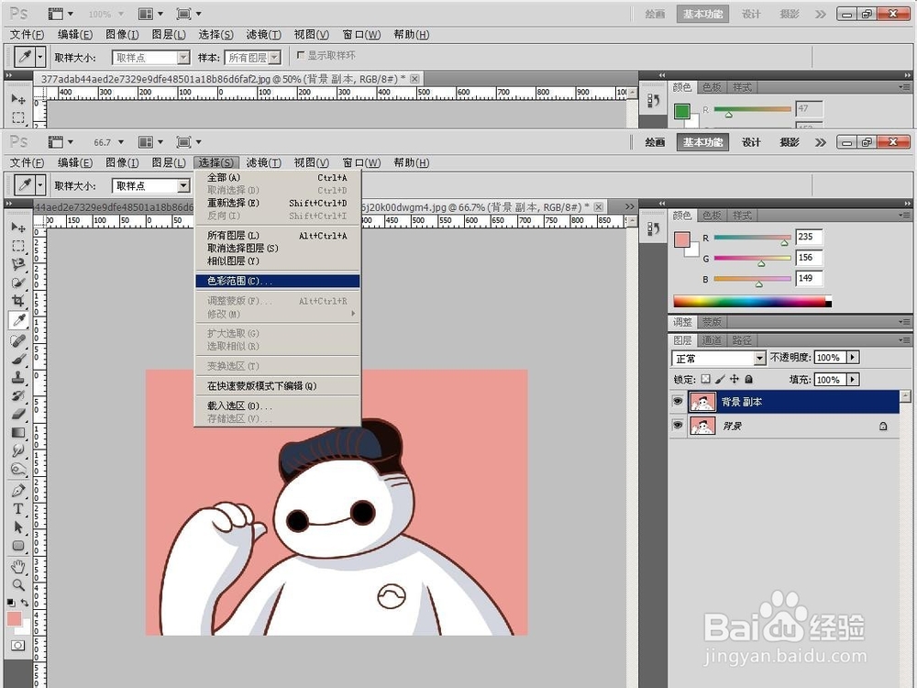This screenshot has width=917, height=688.
Task: Click the G color slider handle
Action: coord(761,263)
